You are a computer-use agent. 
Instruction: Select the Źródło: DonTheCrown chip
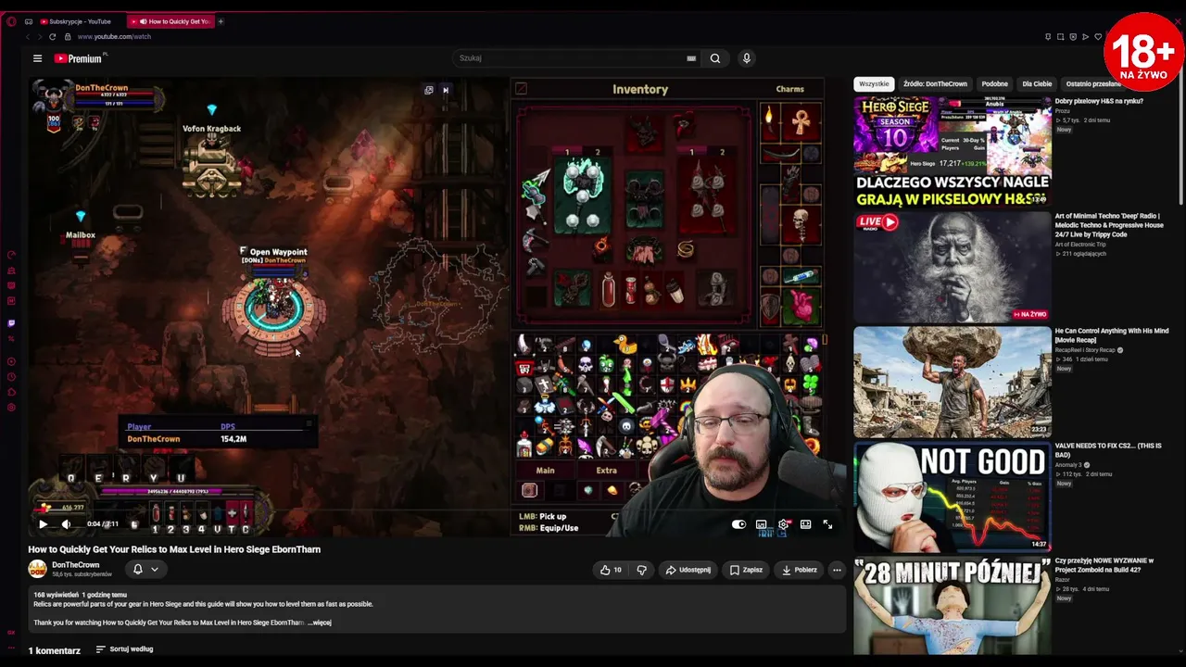pyautogui.click(x=935, y=83)
